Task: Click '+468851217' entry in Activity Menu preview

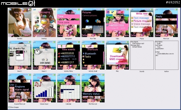Action: pyautogui.click(x=67, y=62)
